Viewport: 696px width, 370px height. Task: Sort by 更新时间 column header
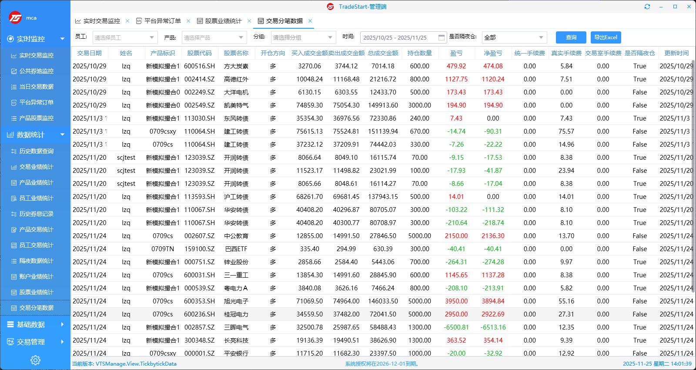(x=676, y=53)
